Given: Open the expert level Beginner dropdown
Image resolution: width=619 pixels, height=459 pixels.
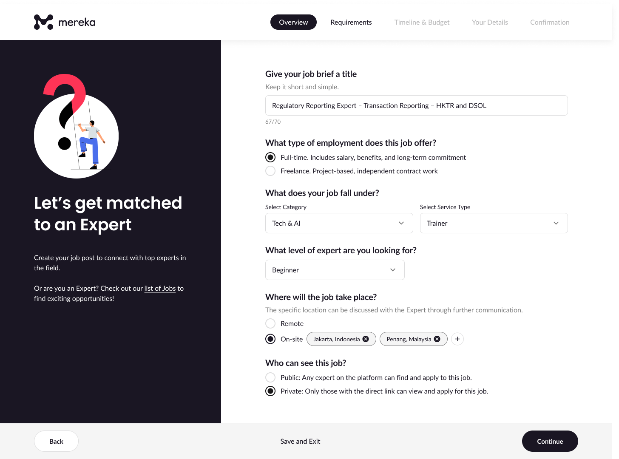Looking at the screenshot, I should point(335,270).
